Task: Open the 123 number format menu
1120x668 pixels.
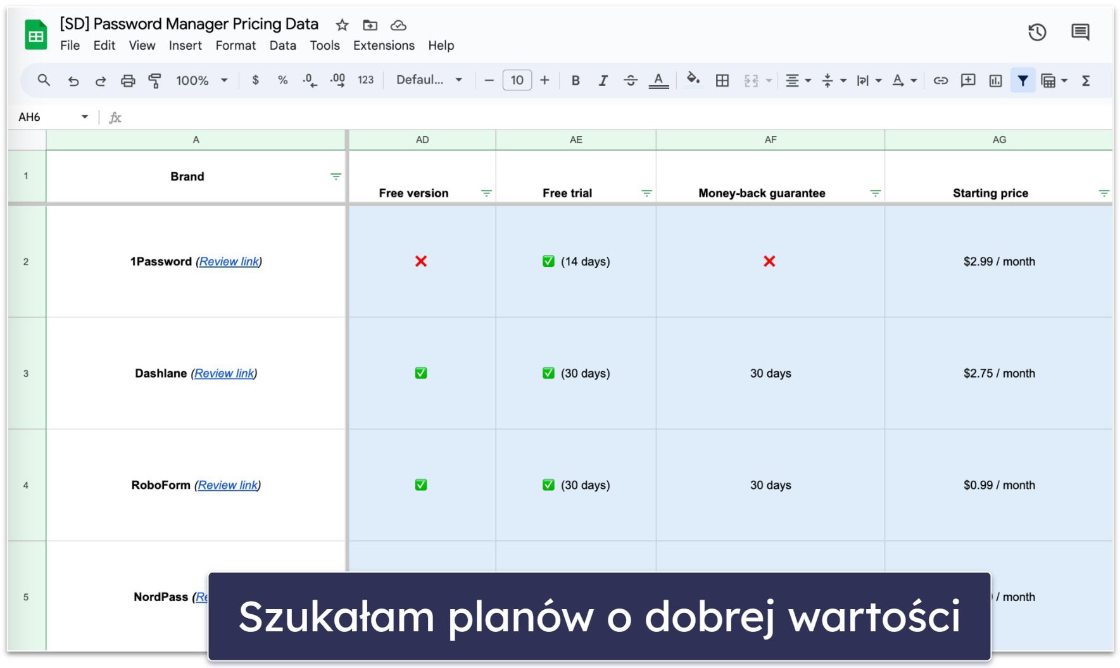Action: [x=365, y=80]
